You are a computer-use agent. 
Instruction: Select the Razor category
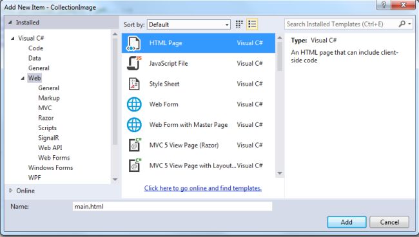[46, 118]
